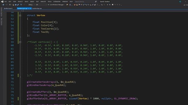Click GL_DYNAMIC_DRAW on line 76
The image size is (188, 105).
[x=125, y=99]
